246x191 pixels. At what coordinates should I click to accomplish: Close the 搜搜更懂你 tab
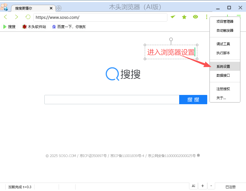tap(51, 8)
